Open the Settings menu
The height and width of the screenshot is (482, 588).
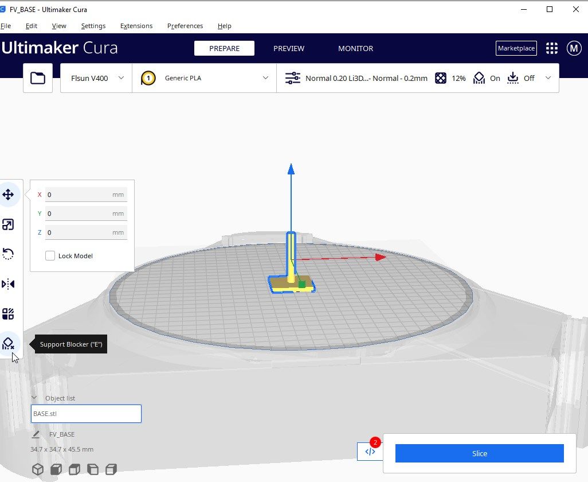click(93, 26)
